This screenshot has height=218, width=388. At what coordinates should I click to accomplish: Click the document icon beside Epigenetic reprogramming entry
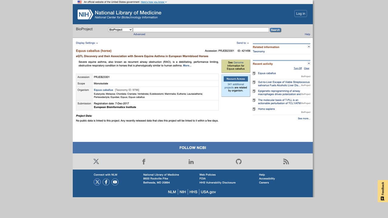pyautogui.click(x=254, y=91)
